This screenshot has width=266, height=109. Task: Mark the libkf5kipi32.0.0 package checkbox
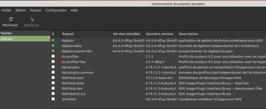tap(53, 94)
